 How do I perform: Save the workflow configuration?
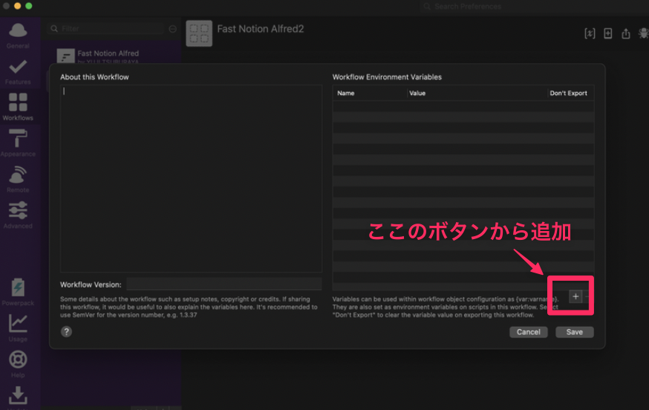coord(575,332)
